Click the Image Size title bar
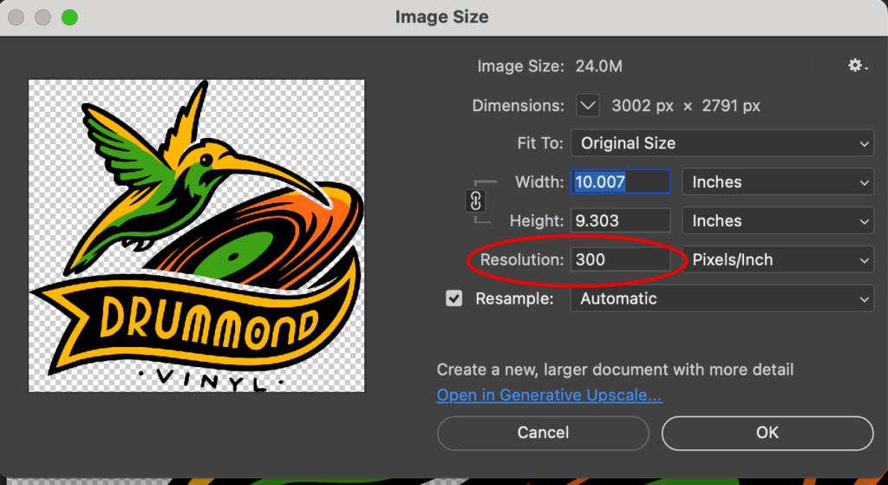888x485 pixels. 442,17
